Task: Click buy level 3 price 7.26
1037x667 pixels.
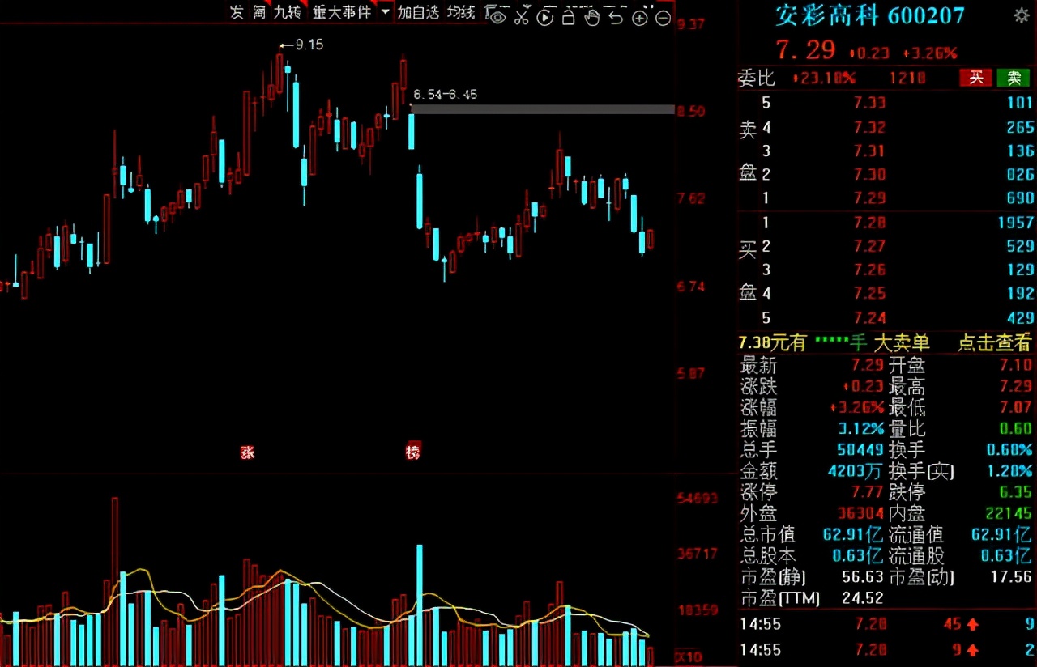Action: coord(869,270)
